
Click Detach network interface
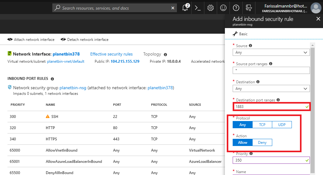[84, 39]
